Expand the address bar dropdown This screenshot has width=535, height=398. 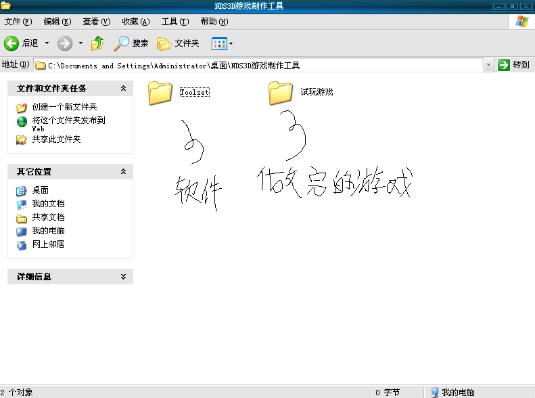pos(488,65)
